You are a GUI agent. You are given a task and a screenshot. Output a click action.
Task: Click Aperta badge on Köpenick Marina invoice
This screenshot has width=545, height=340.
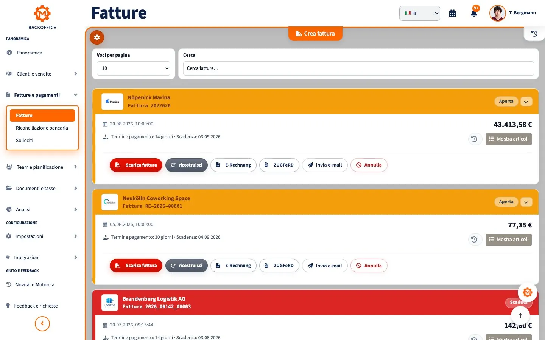pyautogui.click(x=506, y=102)
